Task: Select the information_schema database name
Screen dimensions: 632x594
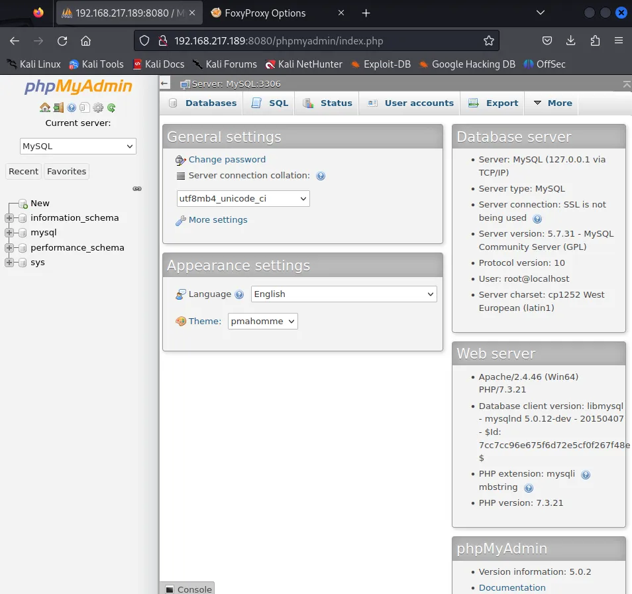Action: (x=75, y=218)
